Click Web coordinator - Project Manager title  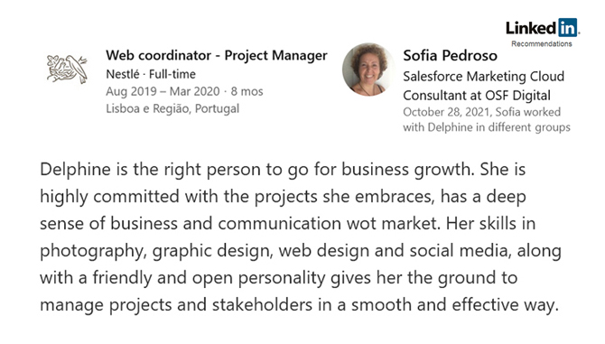click(217, 56)
